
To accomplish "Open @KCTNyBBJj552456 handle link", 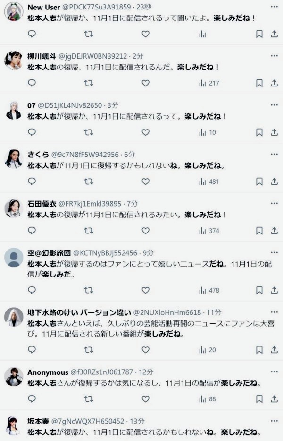I will click(105, 253).
